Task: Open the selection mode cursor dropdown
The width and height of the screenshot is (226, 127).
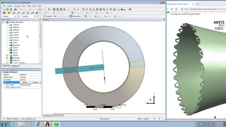Action: [x=49, y=10]
